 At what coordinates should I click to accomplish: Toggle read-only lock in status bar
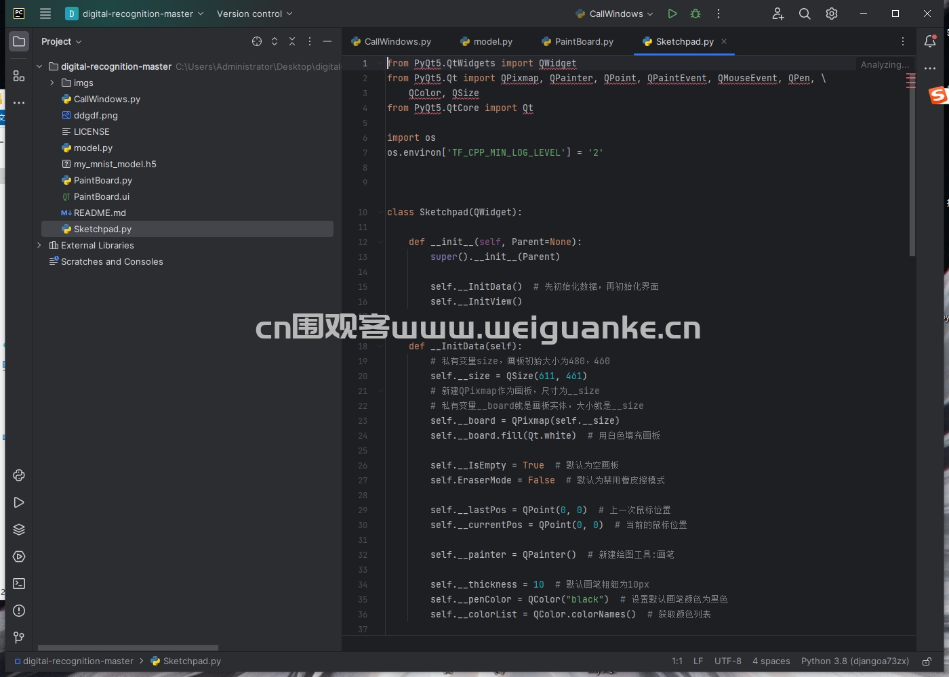click(x=927, y=661)
